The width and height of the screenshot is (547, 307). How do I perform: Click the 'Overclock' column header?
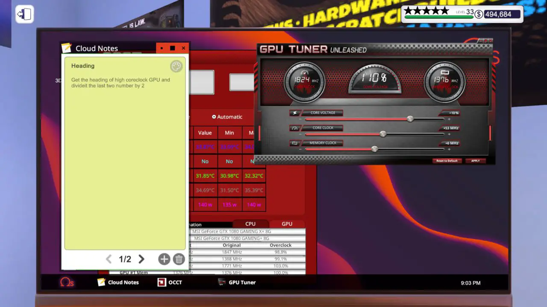280,245
